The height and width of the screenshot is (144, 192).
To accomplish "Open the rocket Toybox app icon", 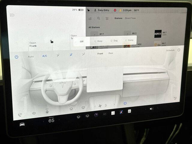I will coord(121,112).
